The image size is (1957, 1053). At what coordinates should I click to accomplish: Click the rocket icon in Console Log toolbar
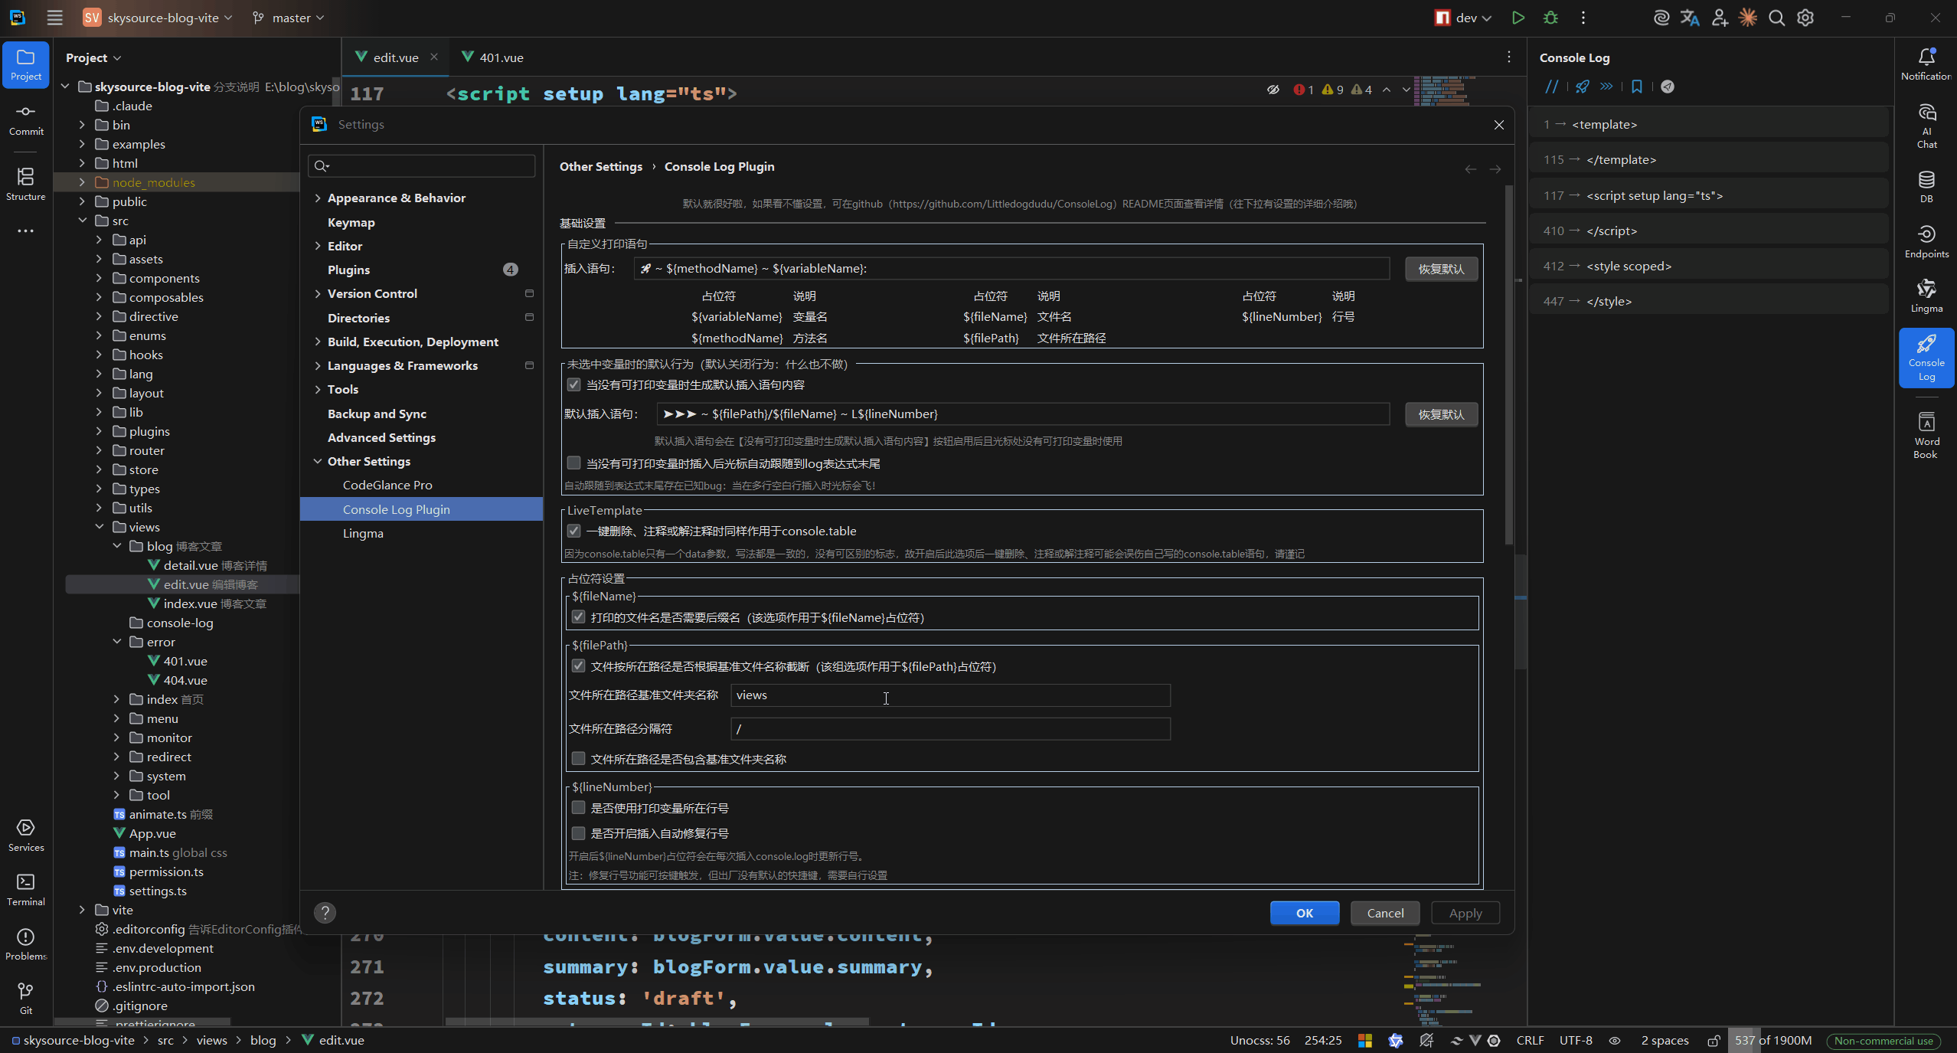pyautogui.click(x=1582, y=87)
